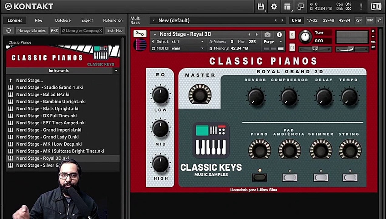Image resolution: width=386 pixels, height=219 pixels.
Task: Click the EQ Low knob
Action: (x=160, y=95)
